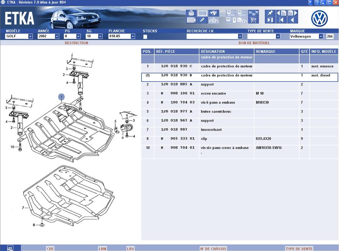
Task: Click the LRM button in bottom bar
Action: pyautogui.click(x=102, y=248)
